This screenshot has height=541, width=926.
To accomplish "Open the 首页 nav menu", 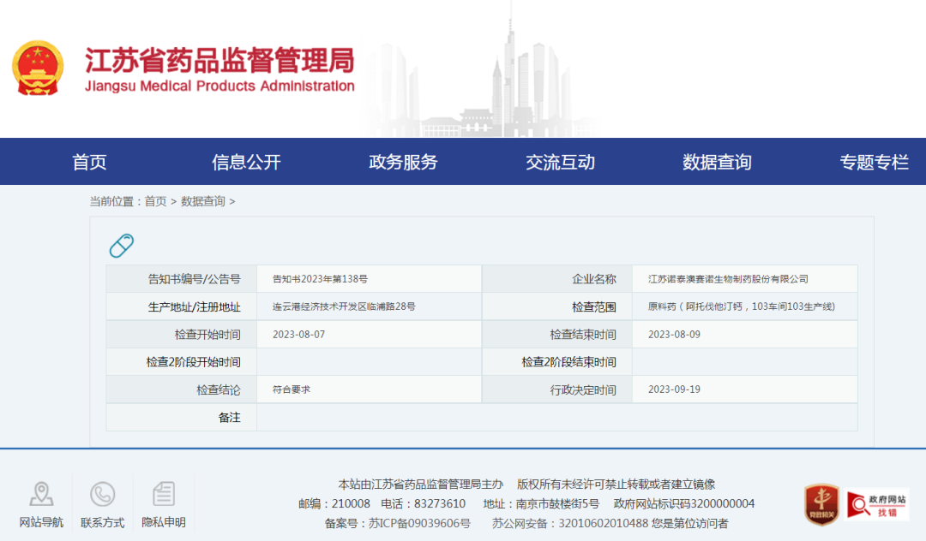I will pyautogui.click(x=89, y=162).
